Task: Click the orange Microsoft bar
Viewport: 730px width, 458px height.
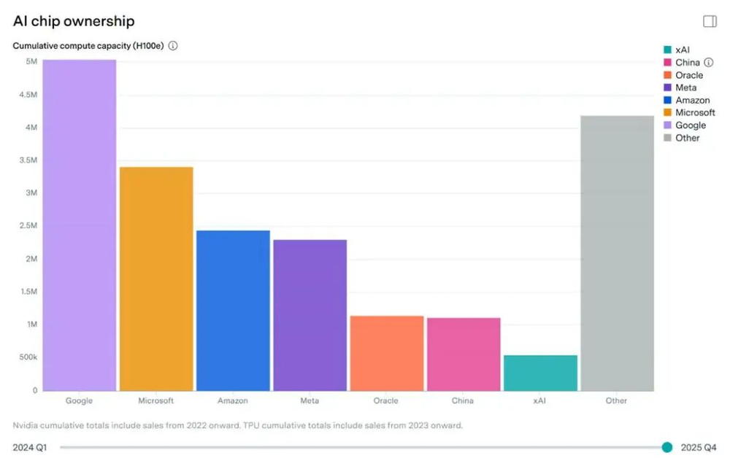Action: click(x=156, y=279)
